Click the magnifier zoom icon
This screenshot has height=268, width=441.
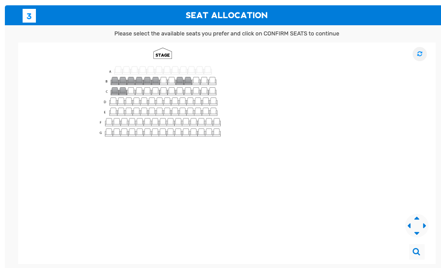click(x=416, y=252)
